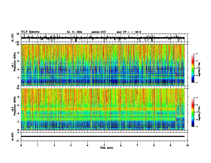Click the "5" tick of the ch.3 voltage axis
The width and height of the screenshot is (211, 163).
(19, 132)
